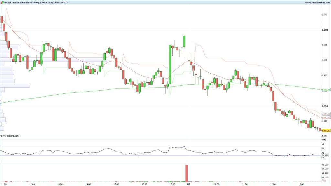Click the 12:00 label left of 13:00
This screenshot has width=331, height=186.
(x=32, y=184)
